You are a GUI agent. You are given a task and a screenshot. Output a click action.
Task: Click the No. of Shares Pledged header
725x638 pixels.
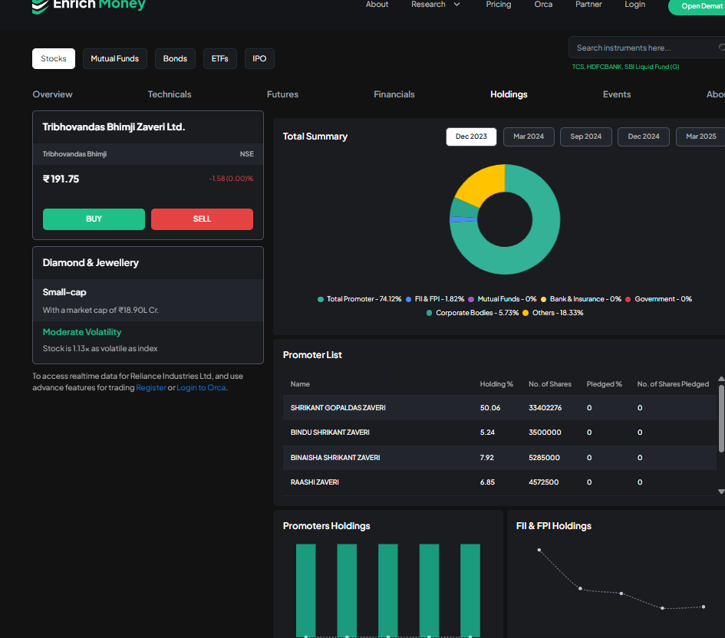click(674, 384)
